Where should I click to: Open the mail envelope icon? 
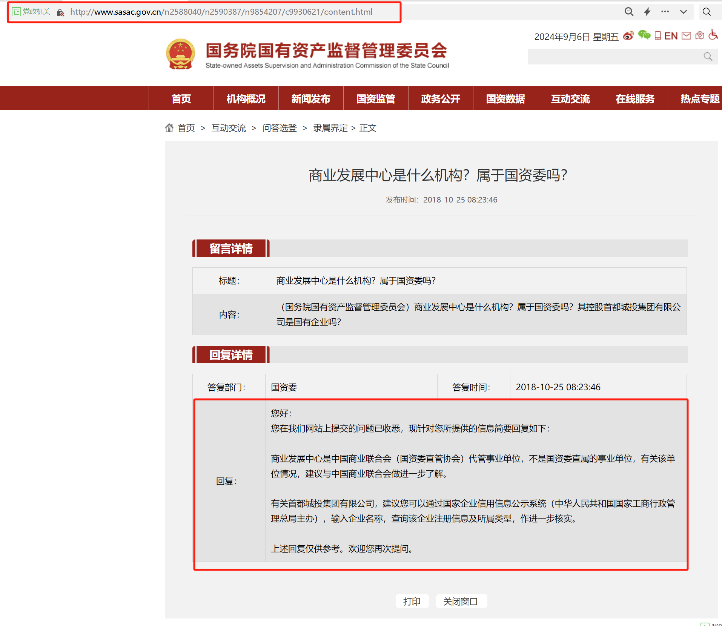point(686,36)
